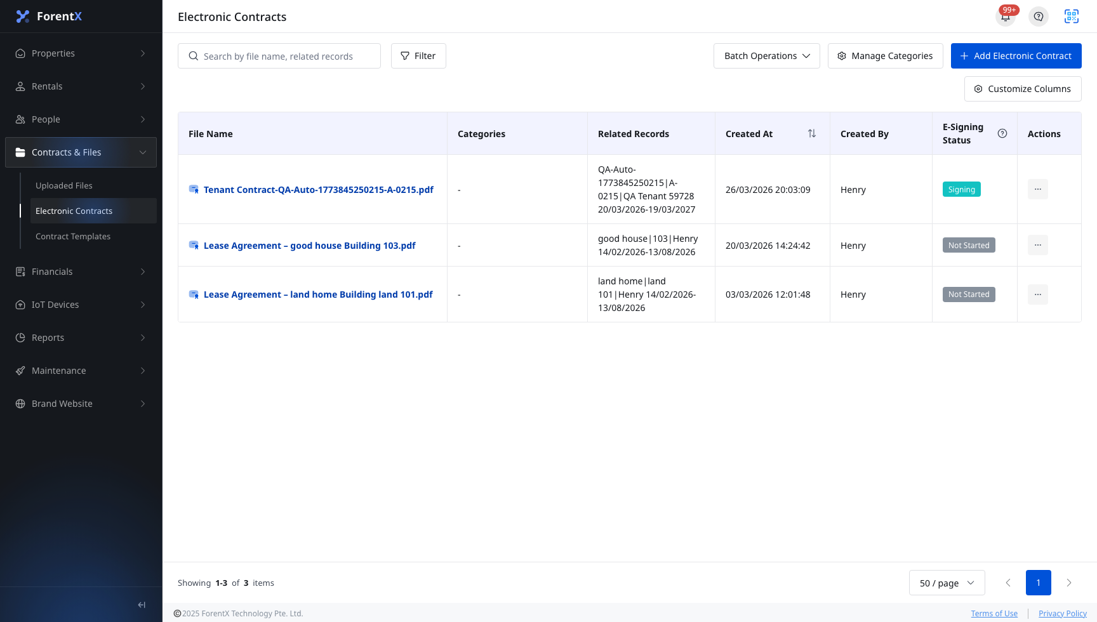Open Tenant Contract-QA-Auto-1773845250215-A-0215.pdf link
The width and height of the screenshot is (1097, 622).
(319, 189)
